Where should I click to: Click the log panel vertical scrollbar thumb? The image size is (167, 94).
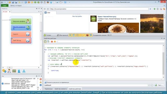click(x=38, y=87)
